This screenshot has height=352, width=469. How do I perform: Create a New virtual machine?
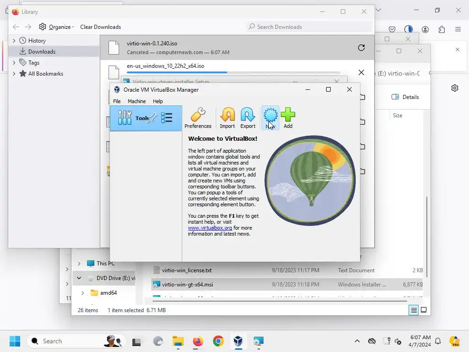coord(270,118)
